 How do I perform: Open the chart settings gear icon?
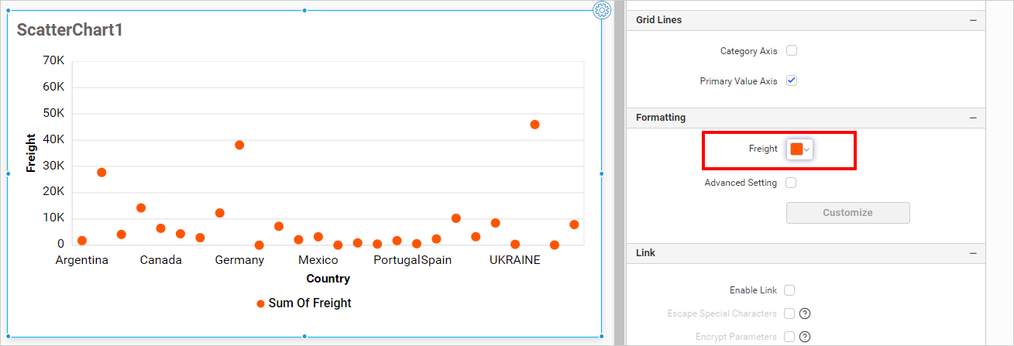click(x=602, y=10)
